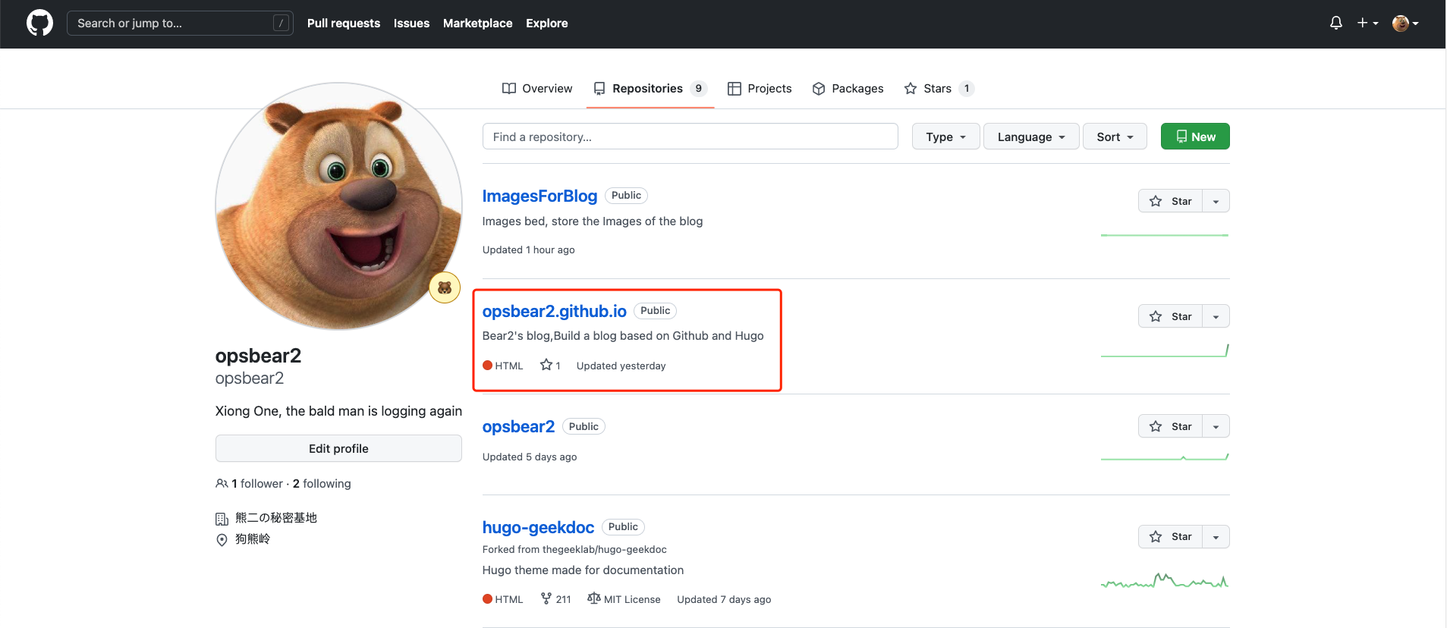The height and width of the screenshot is (628, 1447).
Task: Star the ImagesForBlog repository
Action: [x=1170, y=201]
